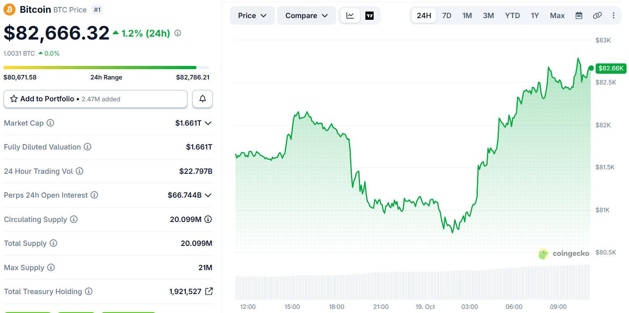Image resolution: width=629 pixels, height=313 pixels.
Task: Open Market Cap info tooltip icon
Action: (x=50, y=123)
